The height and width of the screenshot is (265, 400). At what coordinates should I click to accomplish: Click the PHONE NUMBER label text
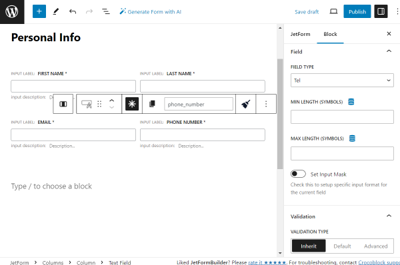tap(185, 123)
